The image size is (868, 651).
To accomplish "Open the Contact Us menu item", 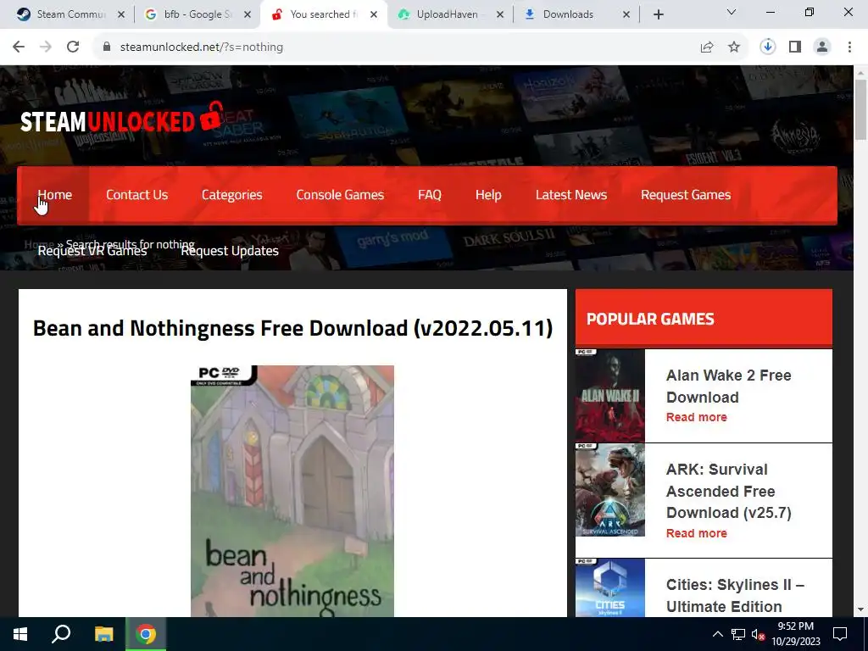I will pos(136,195).
